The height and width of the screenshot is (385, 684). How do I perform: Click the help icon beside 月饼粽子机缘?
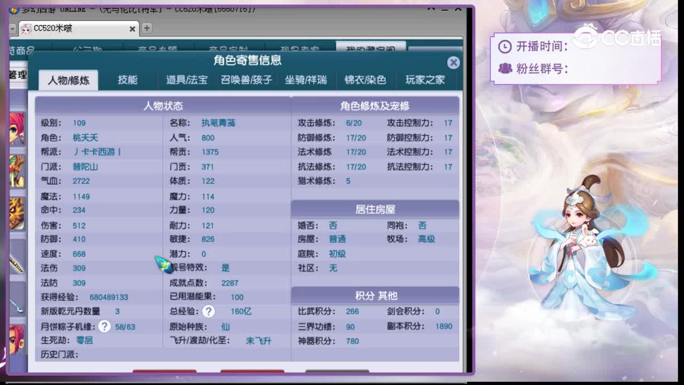click(104, 326)
